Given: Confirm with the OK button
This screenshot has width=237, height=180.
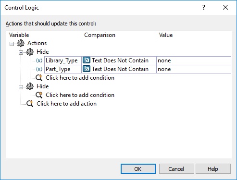Looking at the screenshot, I should click(x=138, y=169).
